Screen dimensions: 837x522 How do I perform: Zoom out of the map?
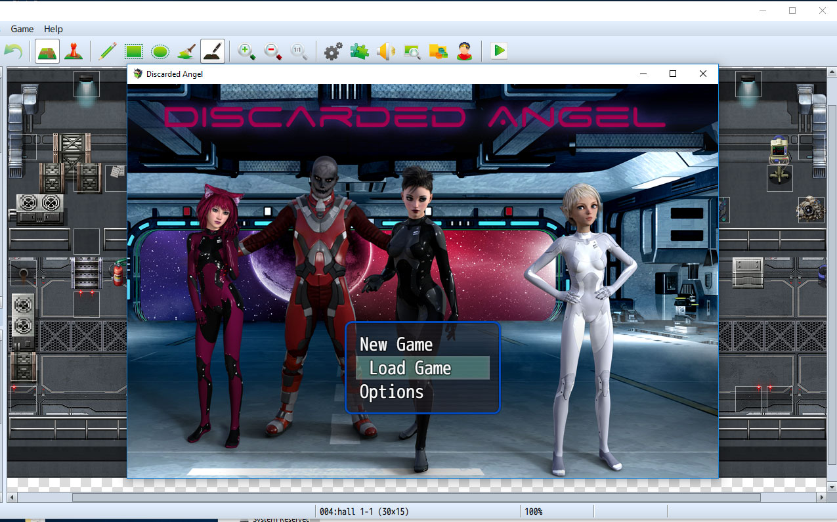[x=273, y=51]
